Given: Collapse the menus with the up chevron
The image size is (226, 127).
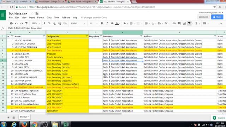Looking at the screenshot, I should point(221,23).
